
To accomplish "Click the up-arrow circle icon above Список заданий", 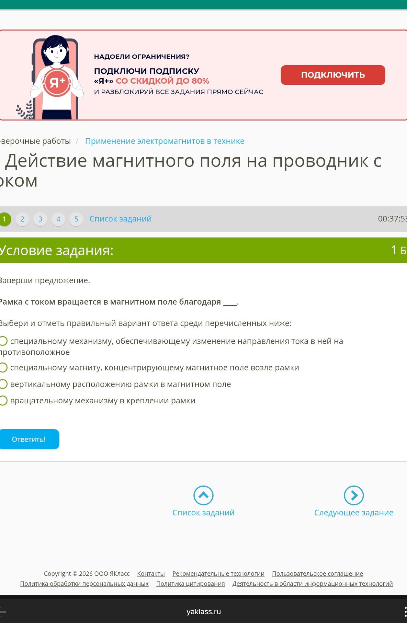I will click(203, 495).
